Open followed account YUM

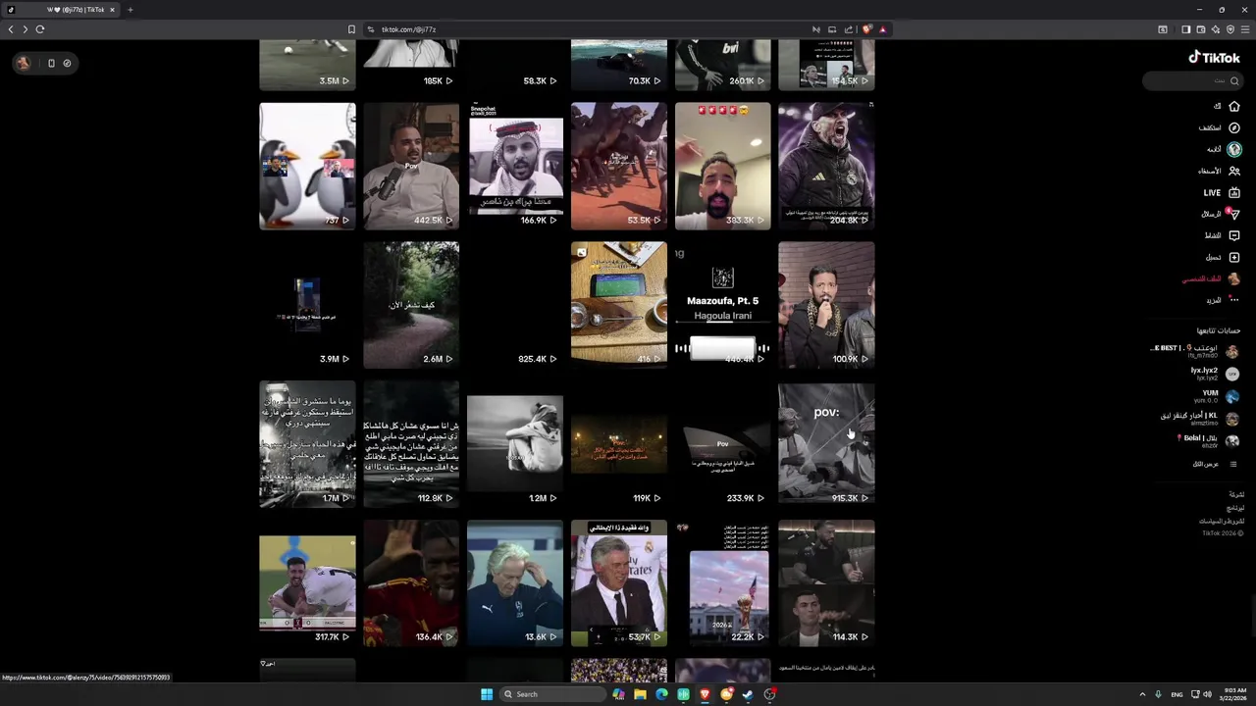coord(1217,396)
